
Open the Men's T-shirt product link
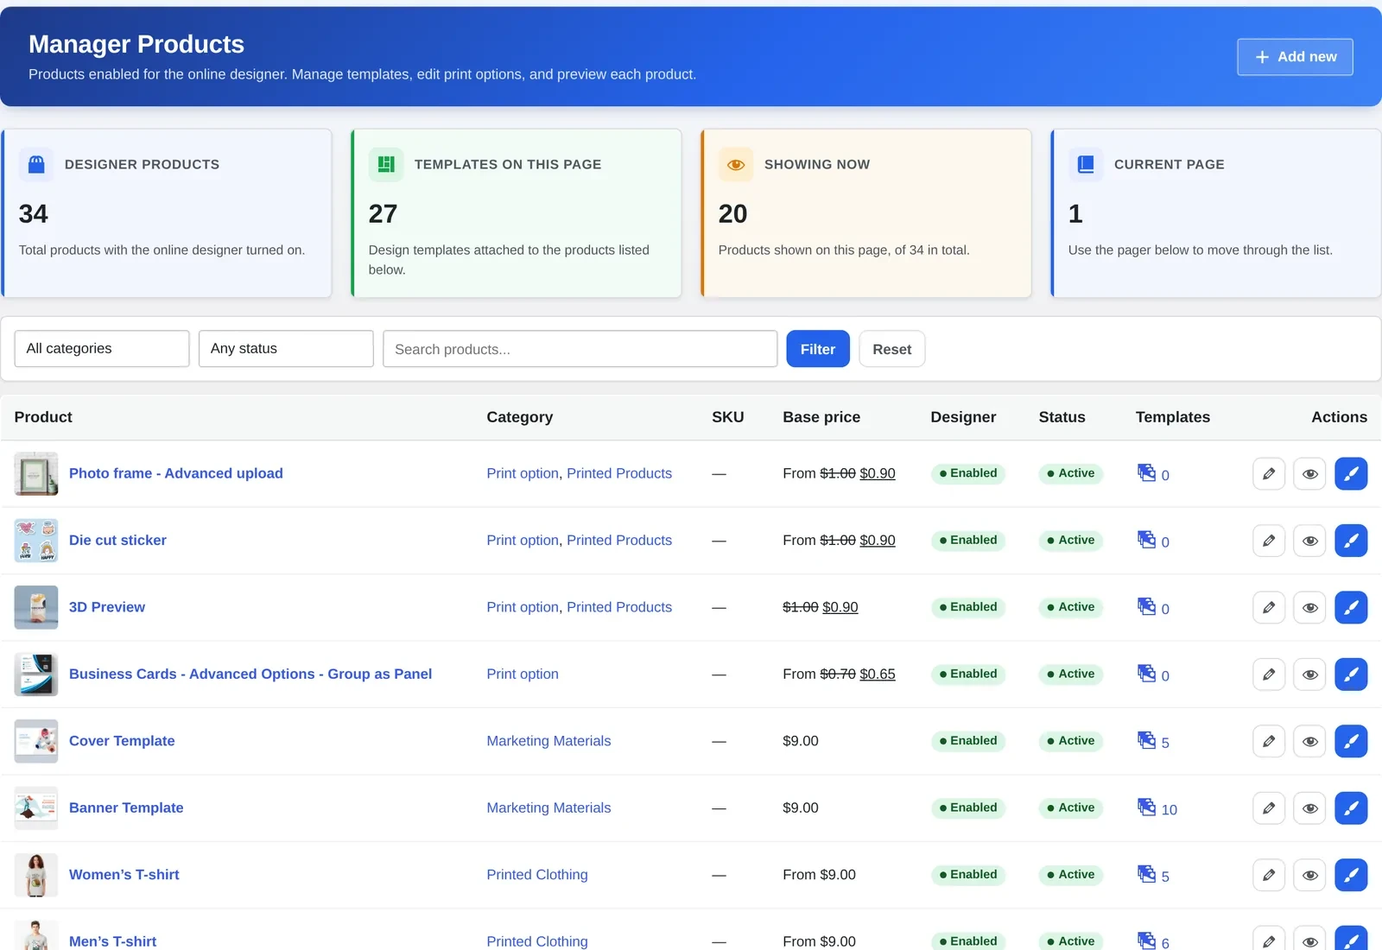click(112, 941)
